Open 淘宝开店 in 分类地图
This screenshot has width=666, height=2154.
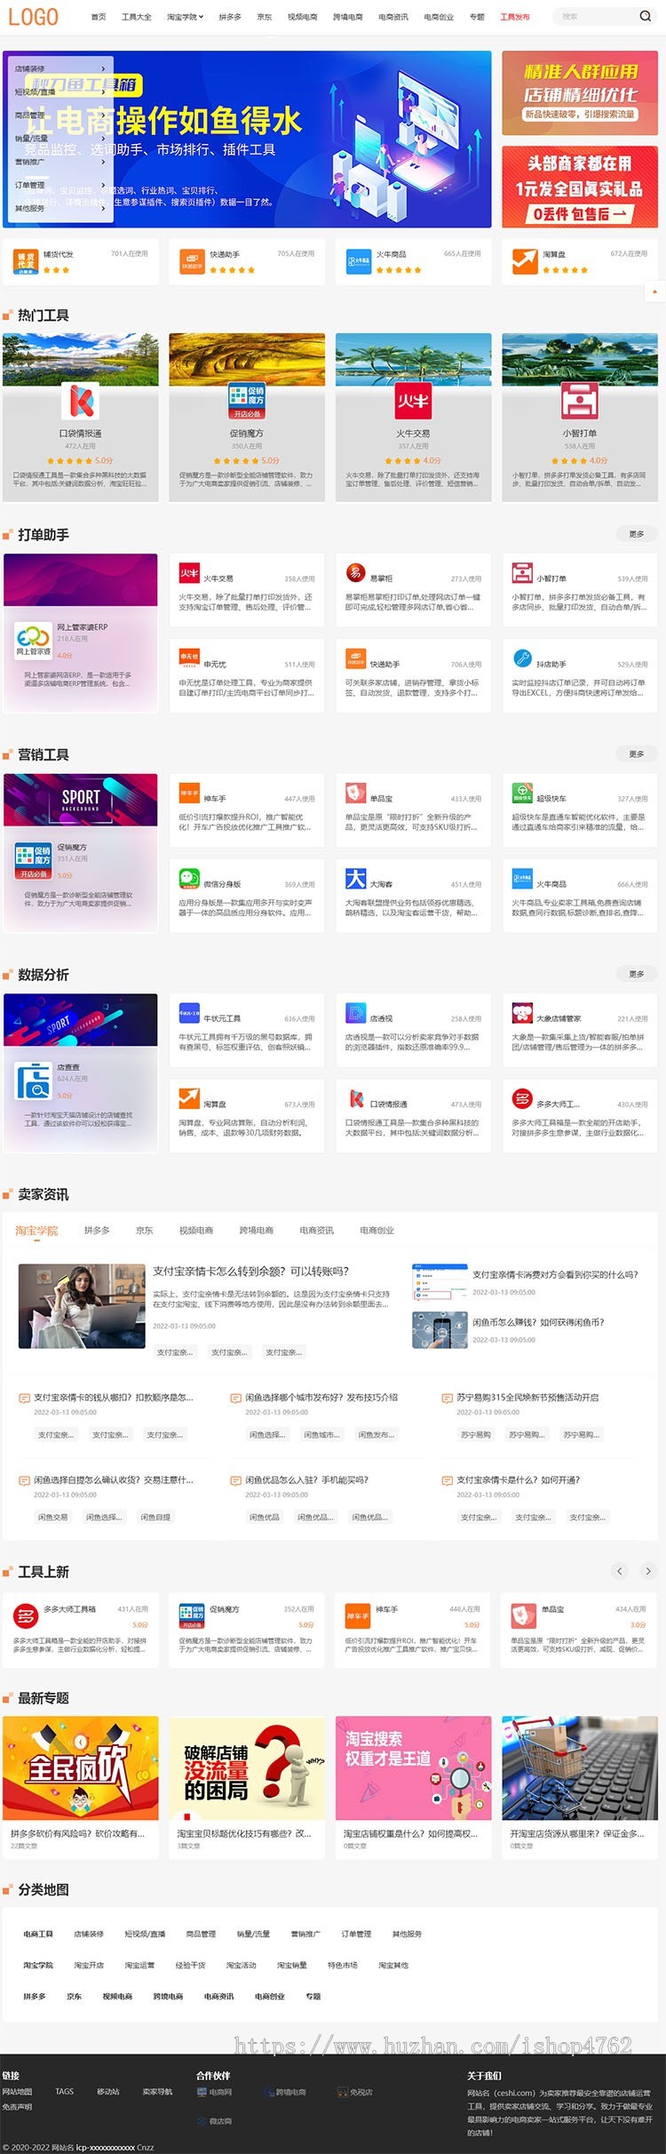coord(89,1965)
